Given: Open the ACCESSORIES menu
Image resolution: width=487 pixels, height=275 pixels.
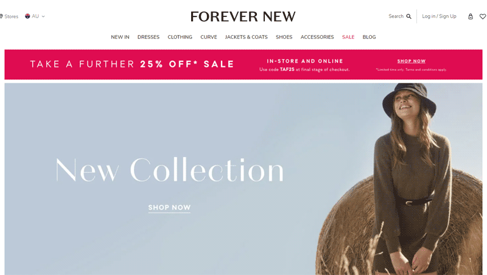Looking at the screenshot, I should [317, 37].
